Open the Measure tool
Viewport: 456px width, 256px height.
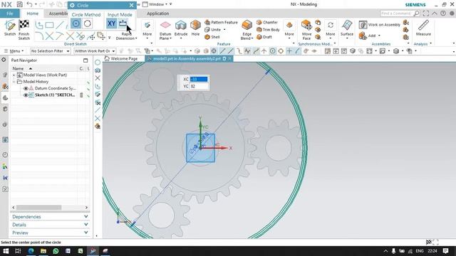(x=423, y=28)
